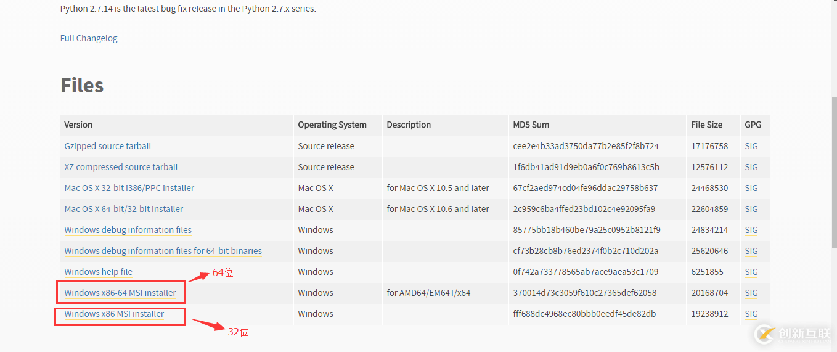Image resolution: width=837 pixels, height=352 pixels.
Task: Click file size 20168704
Action: tap(709, 293)
